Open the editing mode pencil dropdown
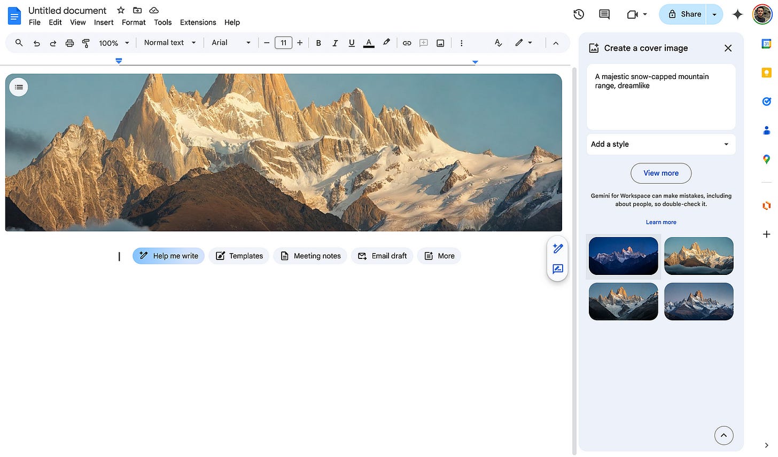 [x=523, y=43]
